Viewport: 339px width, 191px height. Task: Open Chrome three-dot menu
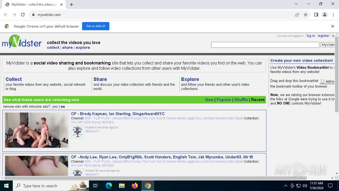(333, 15)
